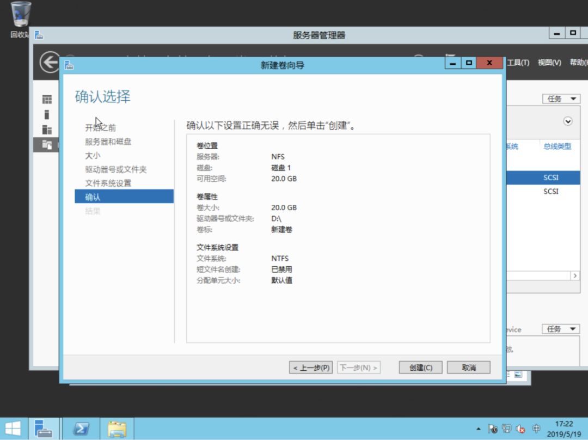Click the Local Server icon in the sidebar

point(47,114)
